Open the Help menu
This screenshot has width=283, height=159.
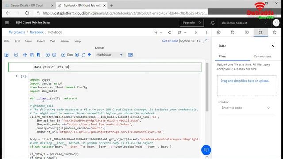pyautogui.click(x=78, y=41)
